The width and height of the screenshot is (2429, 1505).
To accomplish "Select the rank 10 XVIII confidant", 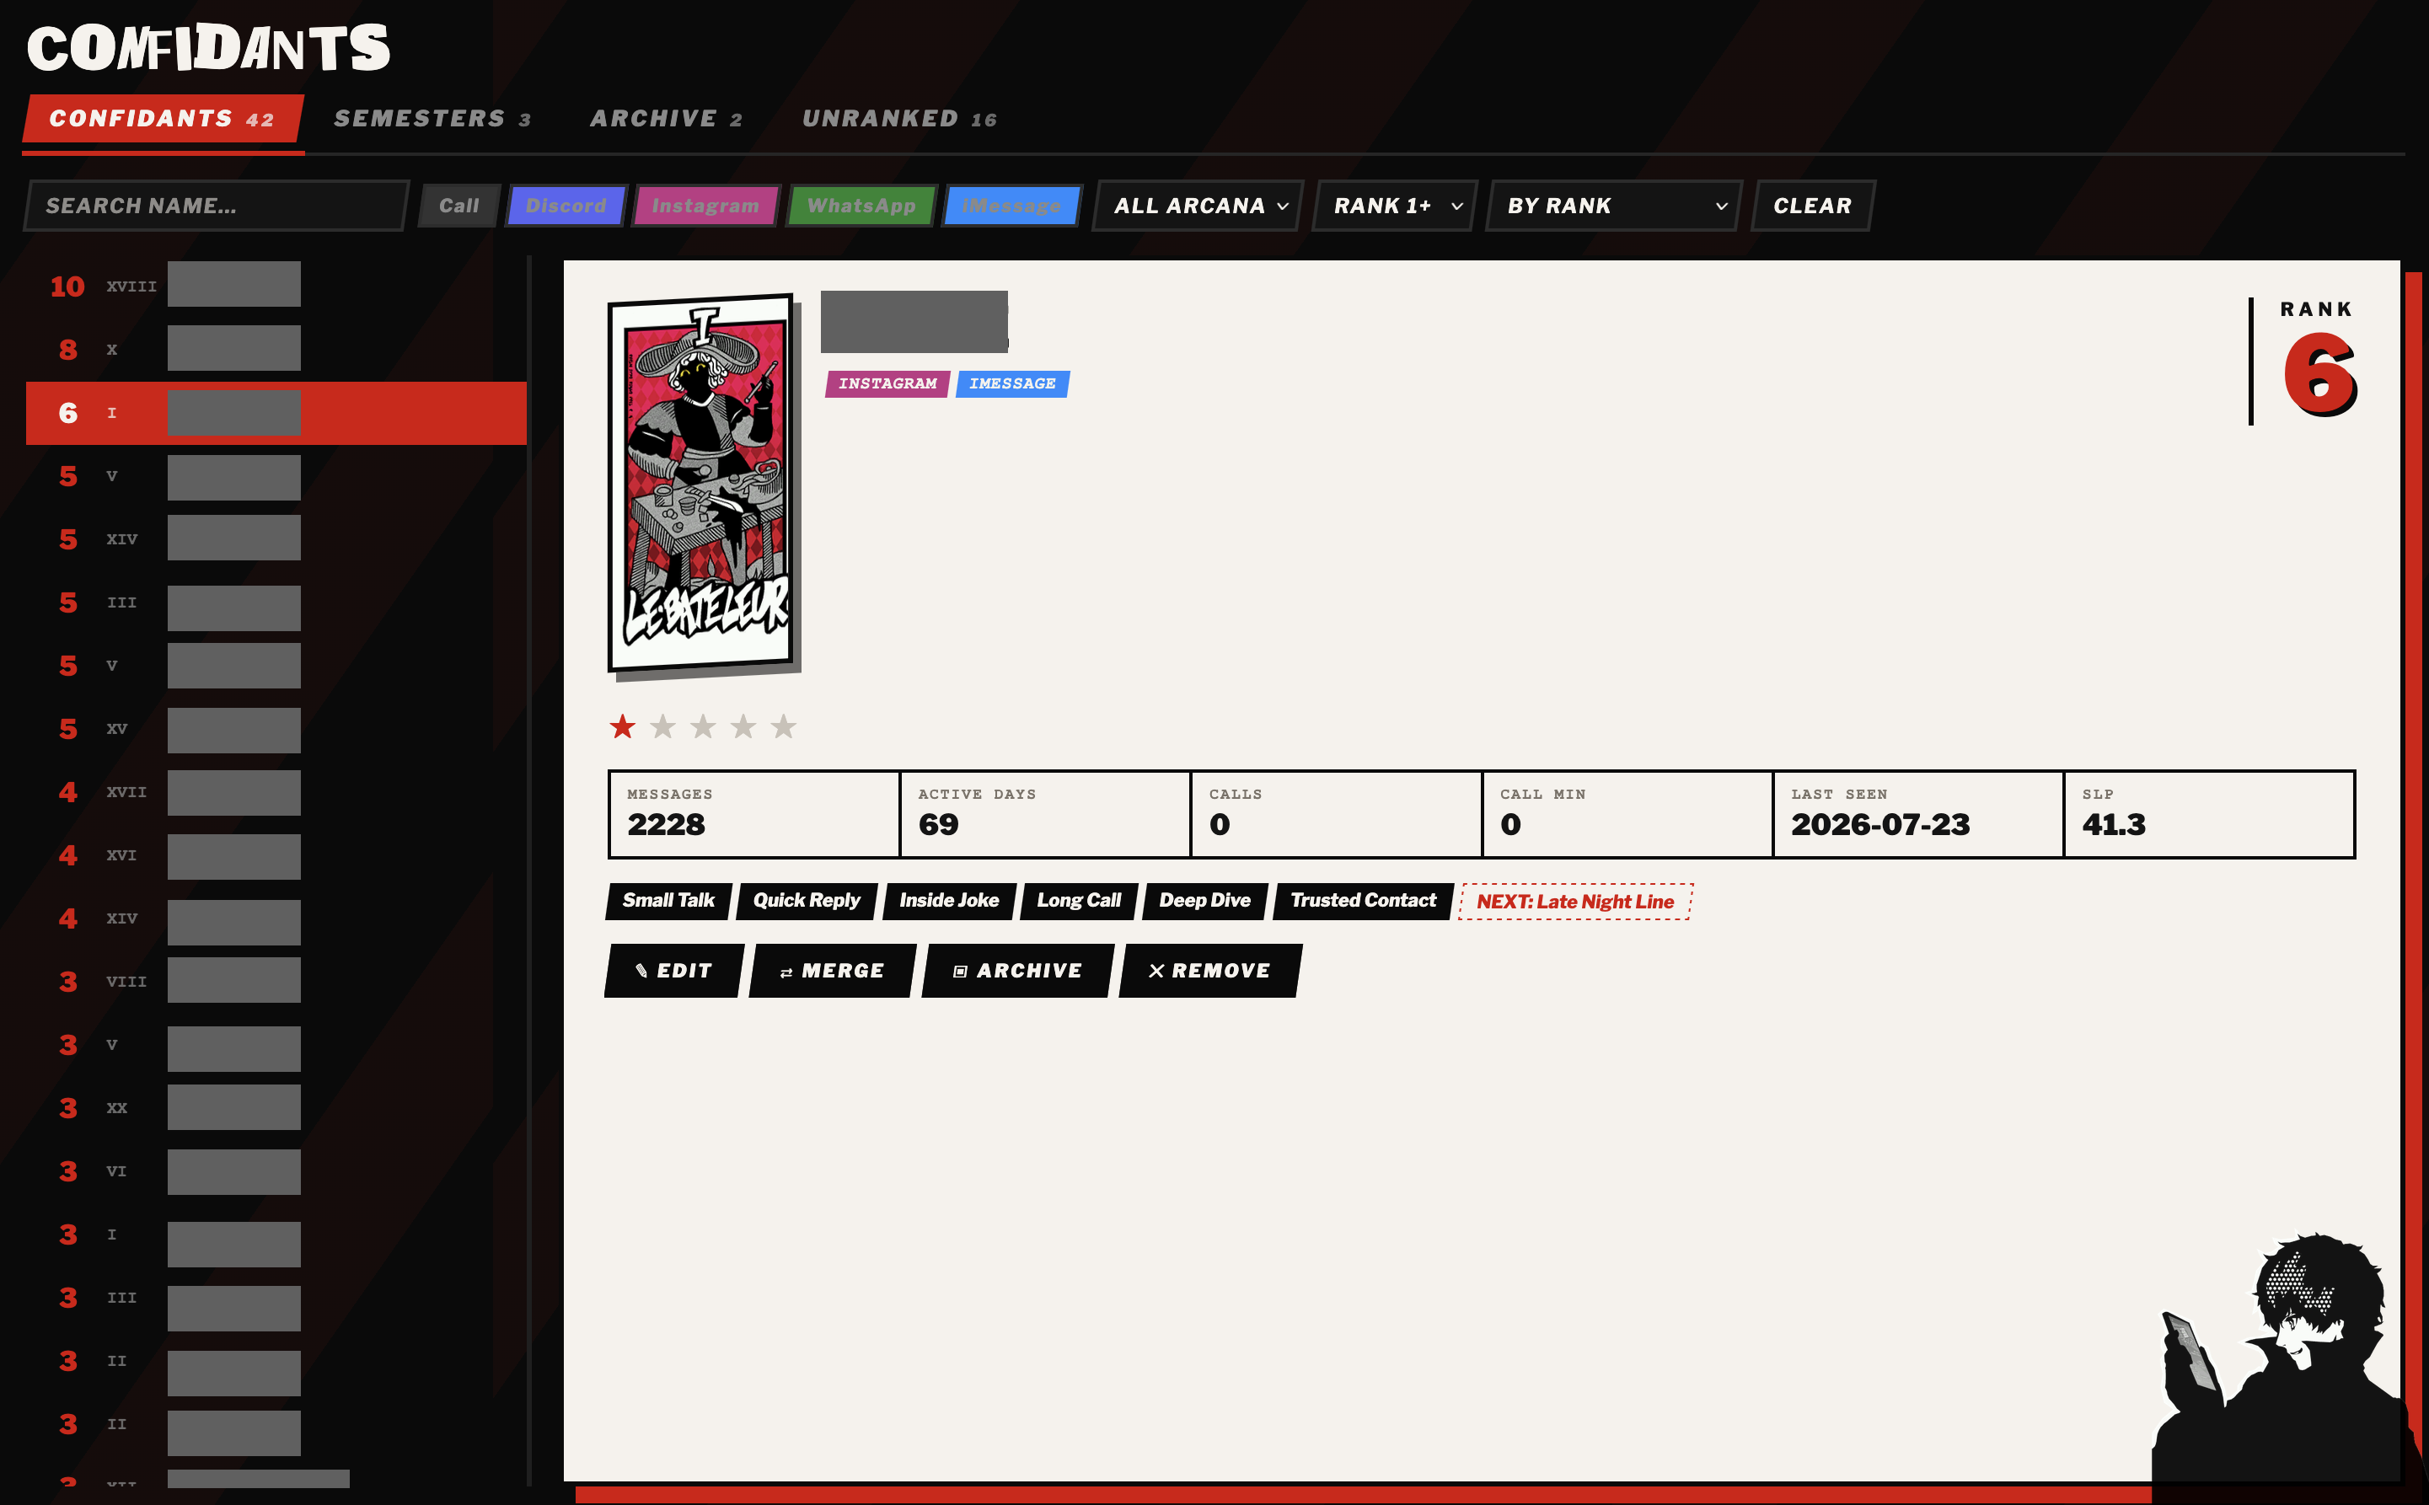I will 276,286.
